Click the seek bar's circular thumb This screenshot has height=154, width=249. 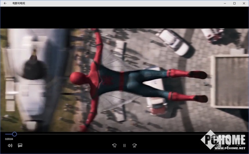(x=15, y=134)
